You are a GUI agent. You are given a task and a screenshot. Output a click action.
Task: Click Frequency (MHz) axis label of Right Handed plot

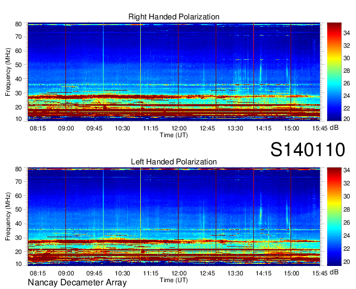coord(8,72)
